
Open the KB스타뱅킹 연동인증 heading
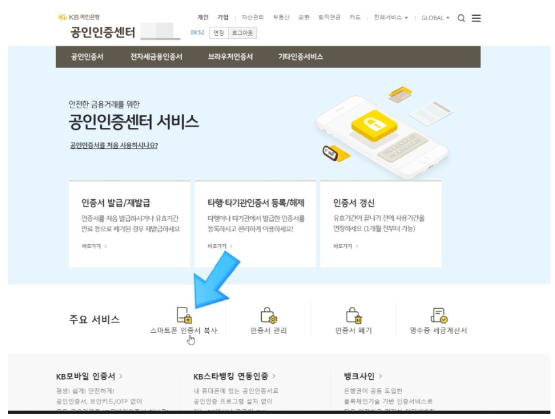click(230, 376)
